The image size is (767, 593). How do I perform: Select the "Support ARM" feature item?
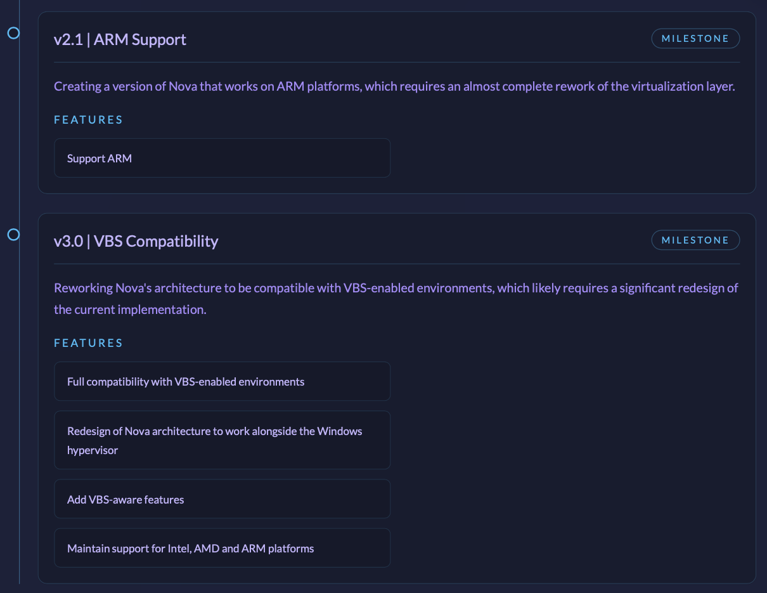coord(222,158)
